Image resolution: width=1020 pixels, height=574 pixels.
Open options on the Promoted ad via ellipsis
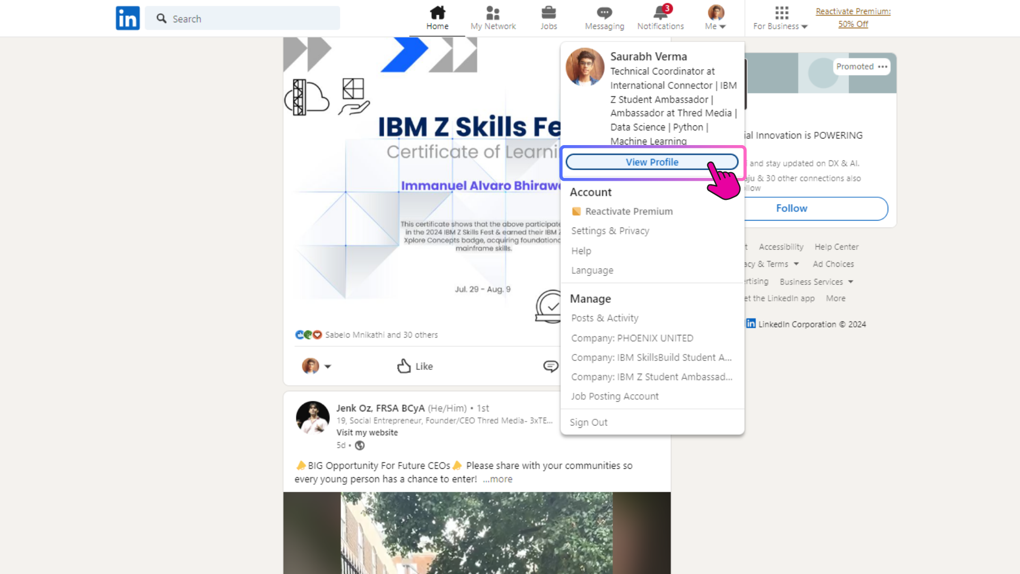click(x=883, y=66)
